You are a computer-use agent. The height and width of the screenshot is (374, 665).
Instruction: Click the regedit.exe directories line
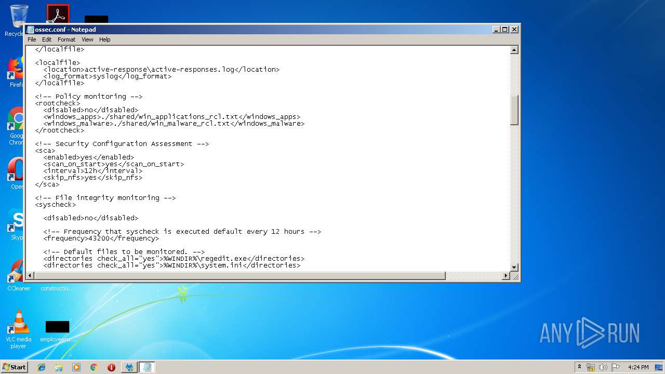174,259
